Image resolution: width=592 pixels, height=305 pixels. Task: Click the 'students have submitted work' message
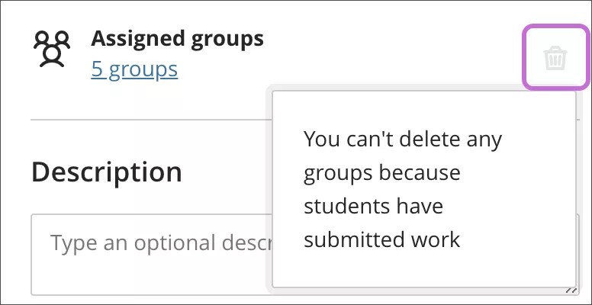(381, 223)
